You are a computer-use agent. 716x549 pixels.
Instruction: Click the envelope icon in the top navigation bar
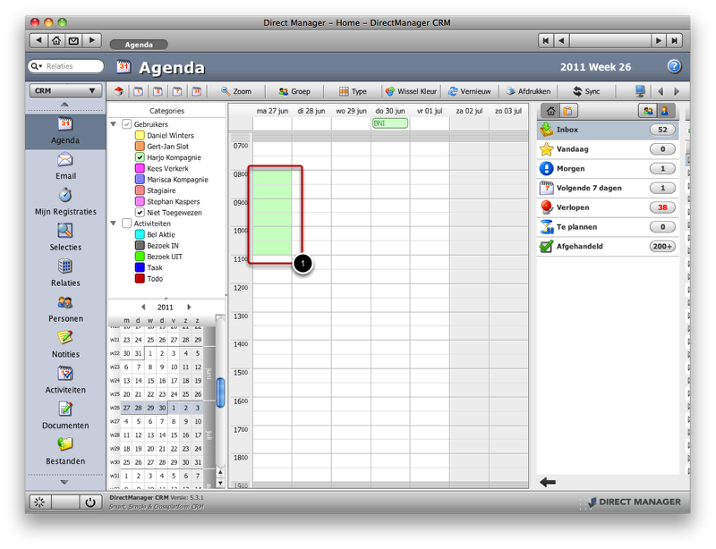tap(73, 40)
